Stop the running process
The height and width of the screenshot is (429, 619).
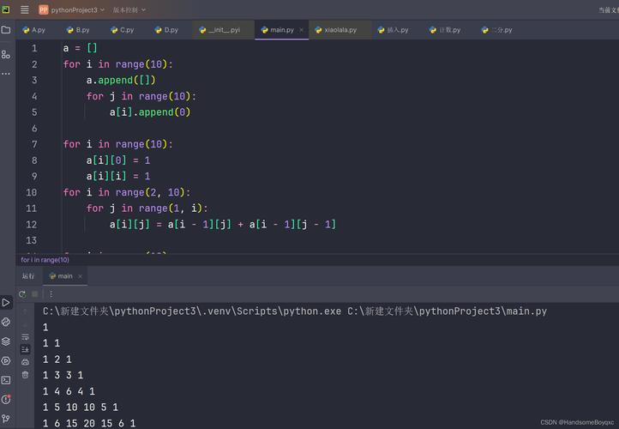[x=35, y=294]
